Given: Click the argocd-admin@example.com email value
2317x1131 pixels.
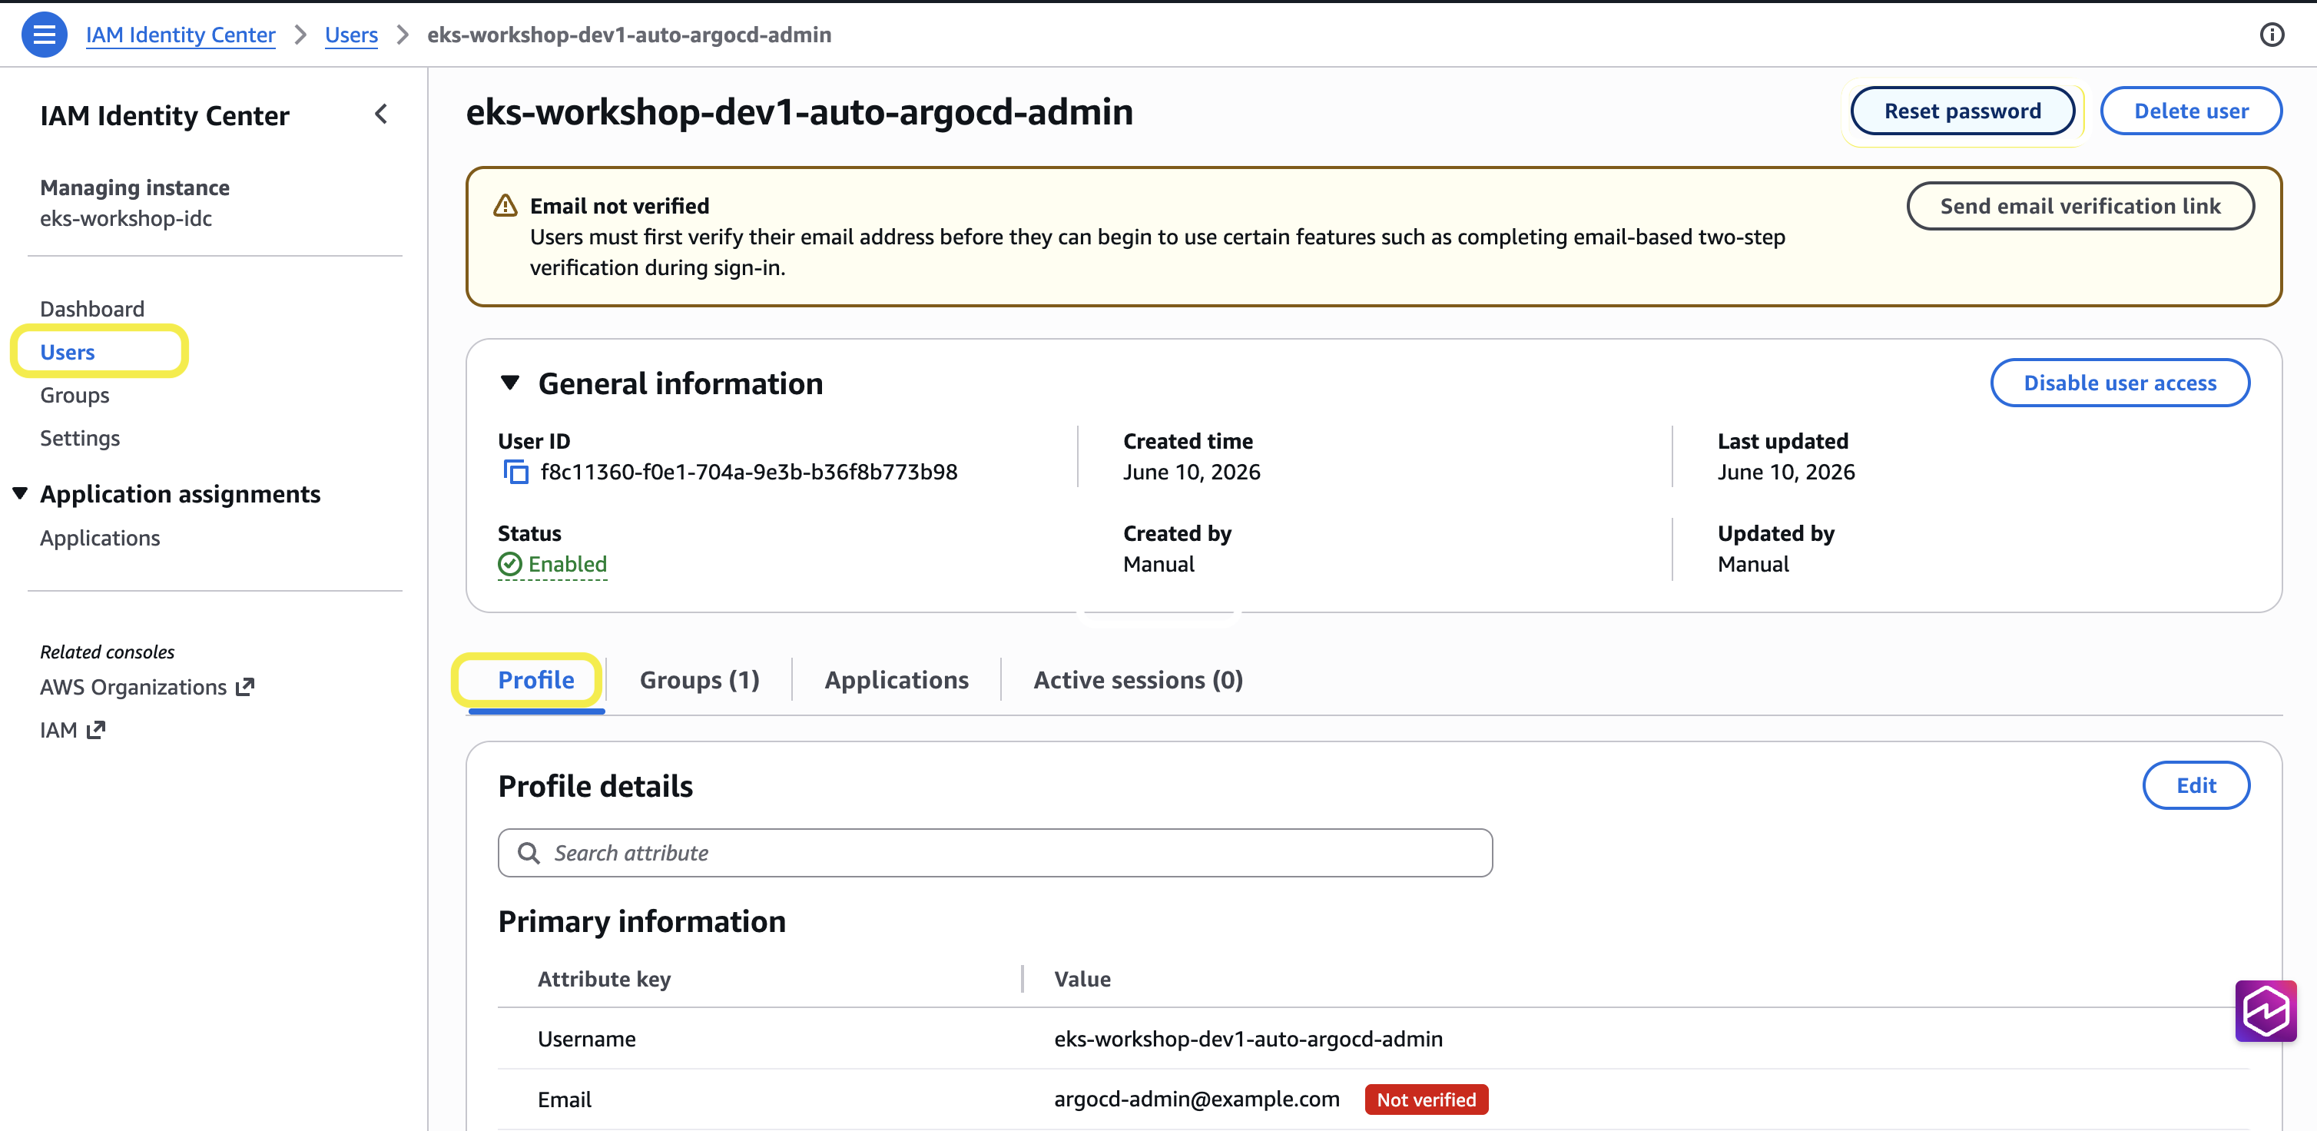Looking at the screenshot, I should click(x=1196, y=1099).
